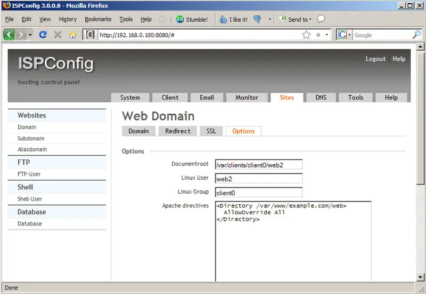
Task: Open the File menu
Action: (x=9, y=19)
